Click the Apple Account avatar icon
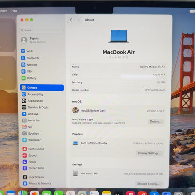The image size is (195, 195). (24, 40)
